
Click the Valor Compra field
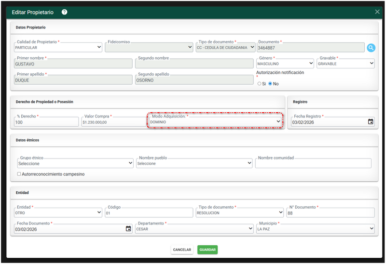click(113, 122)
